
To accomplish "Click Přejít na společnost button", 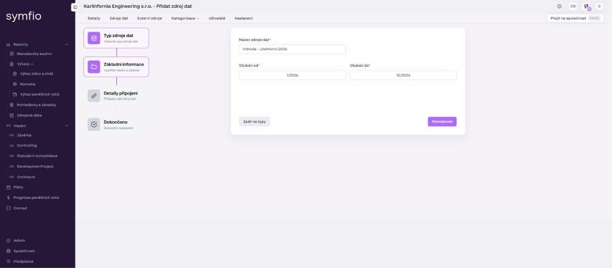I will [575, 18].
